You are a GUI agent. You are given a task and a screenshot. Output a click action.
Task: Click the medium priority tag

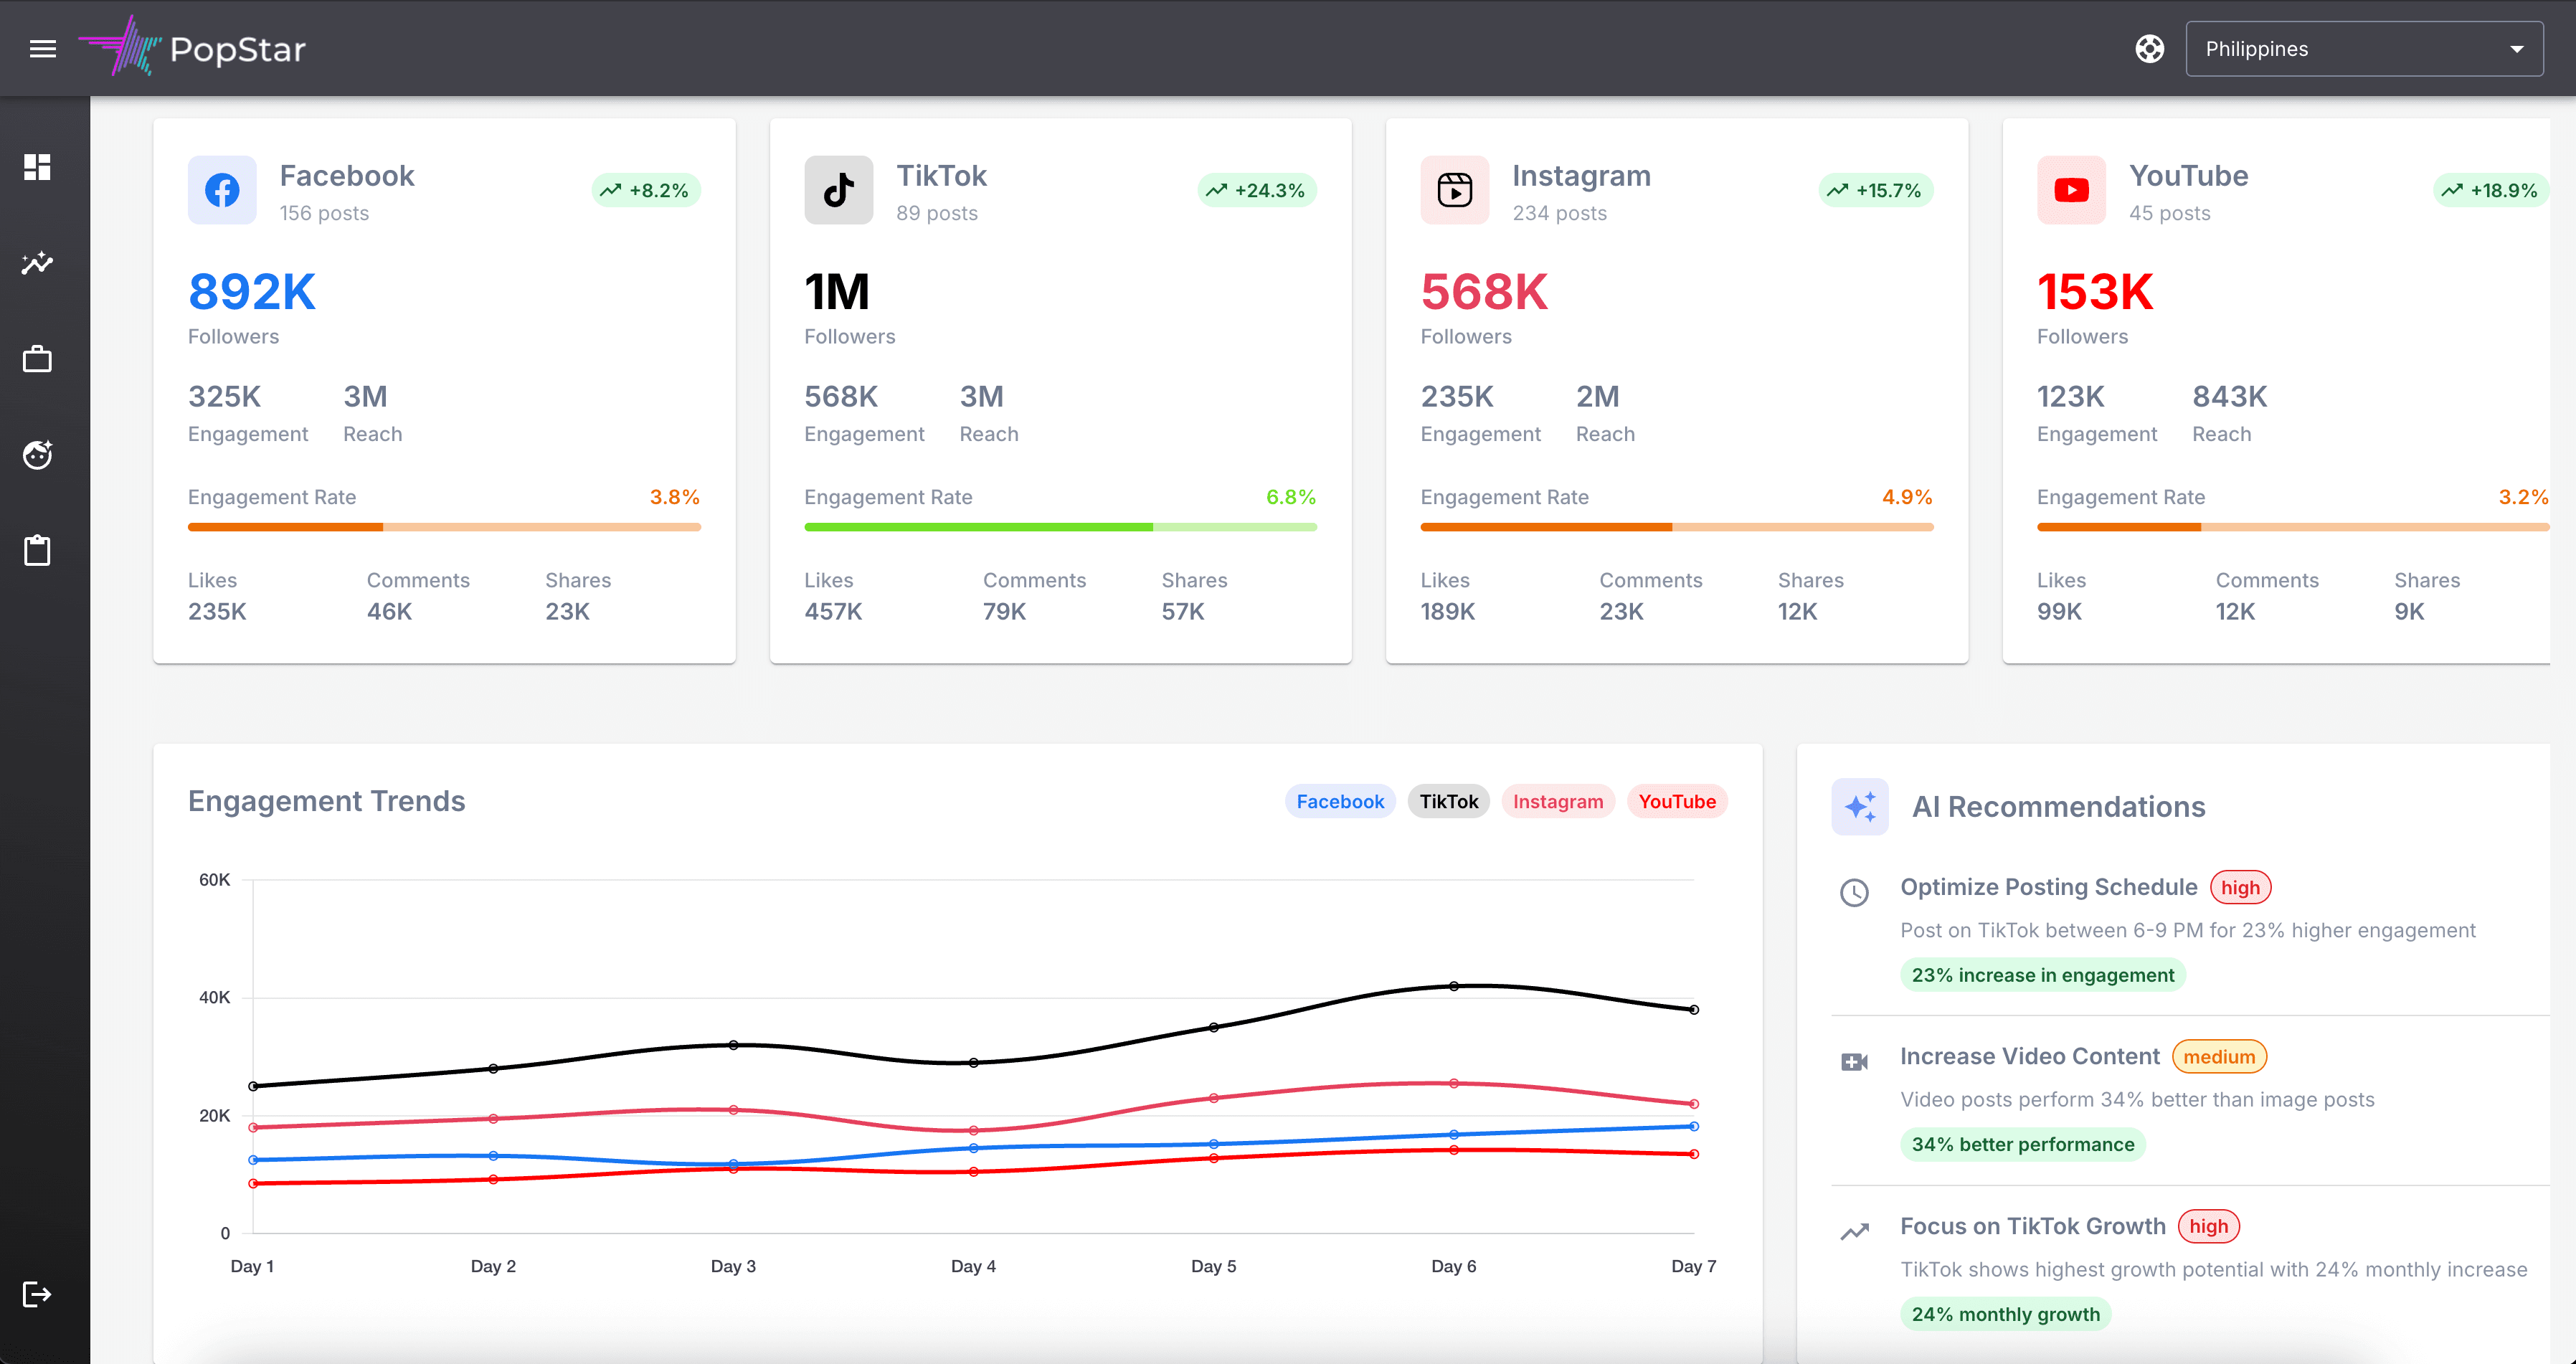pyautogui.click(x=2219, y=1056)
